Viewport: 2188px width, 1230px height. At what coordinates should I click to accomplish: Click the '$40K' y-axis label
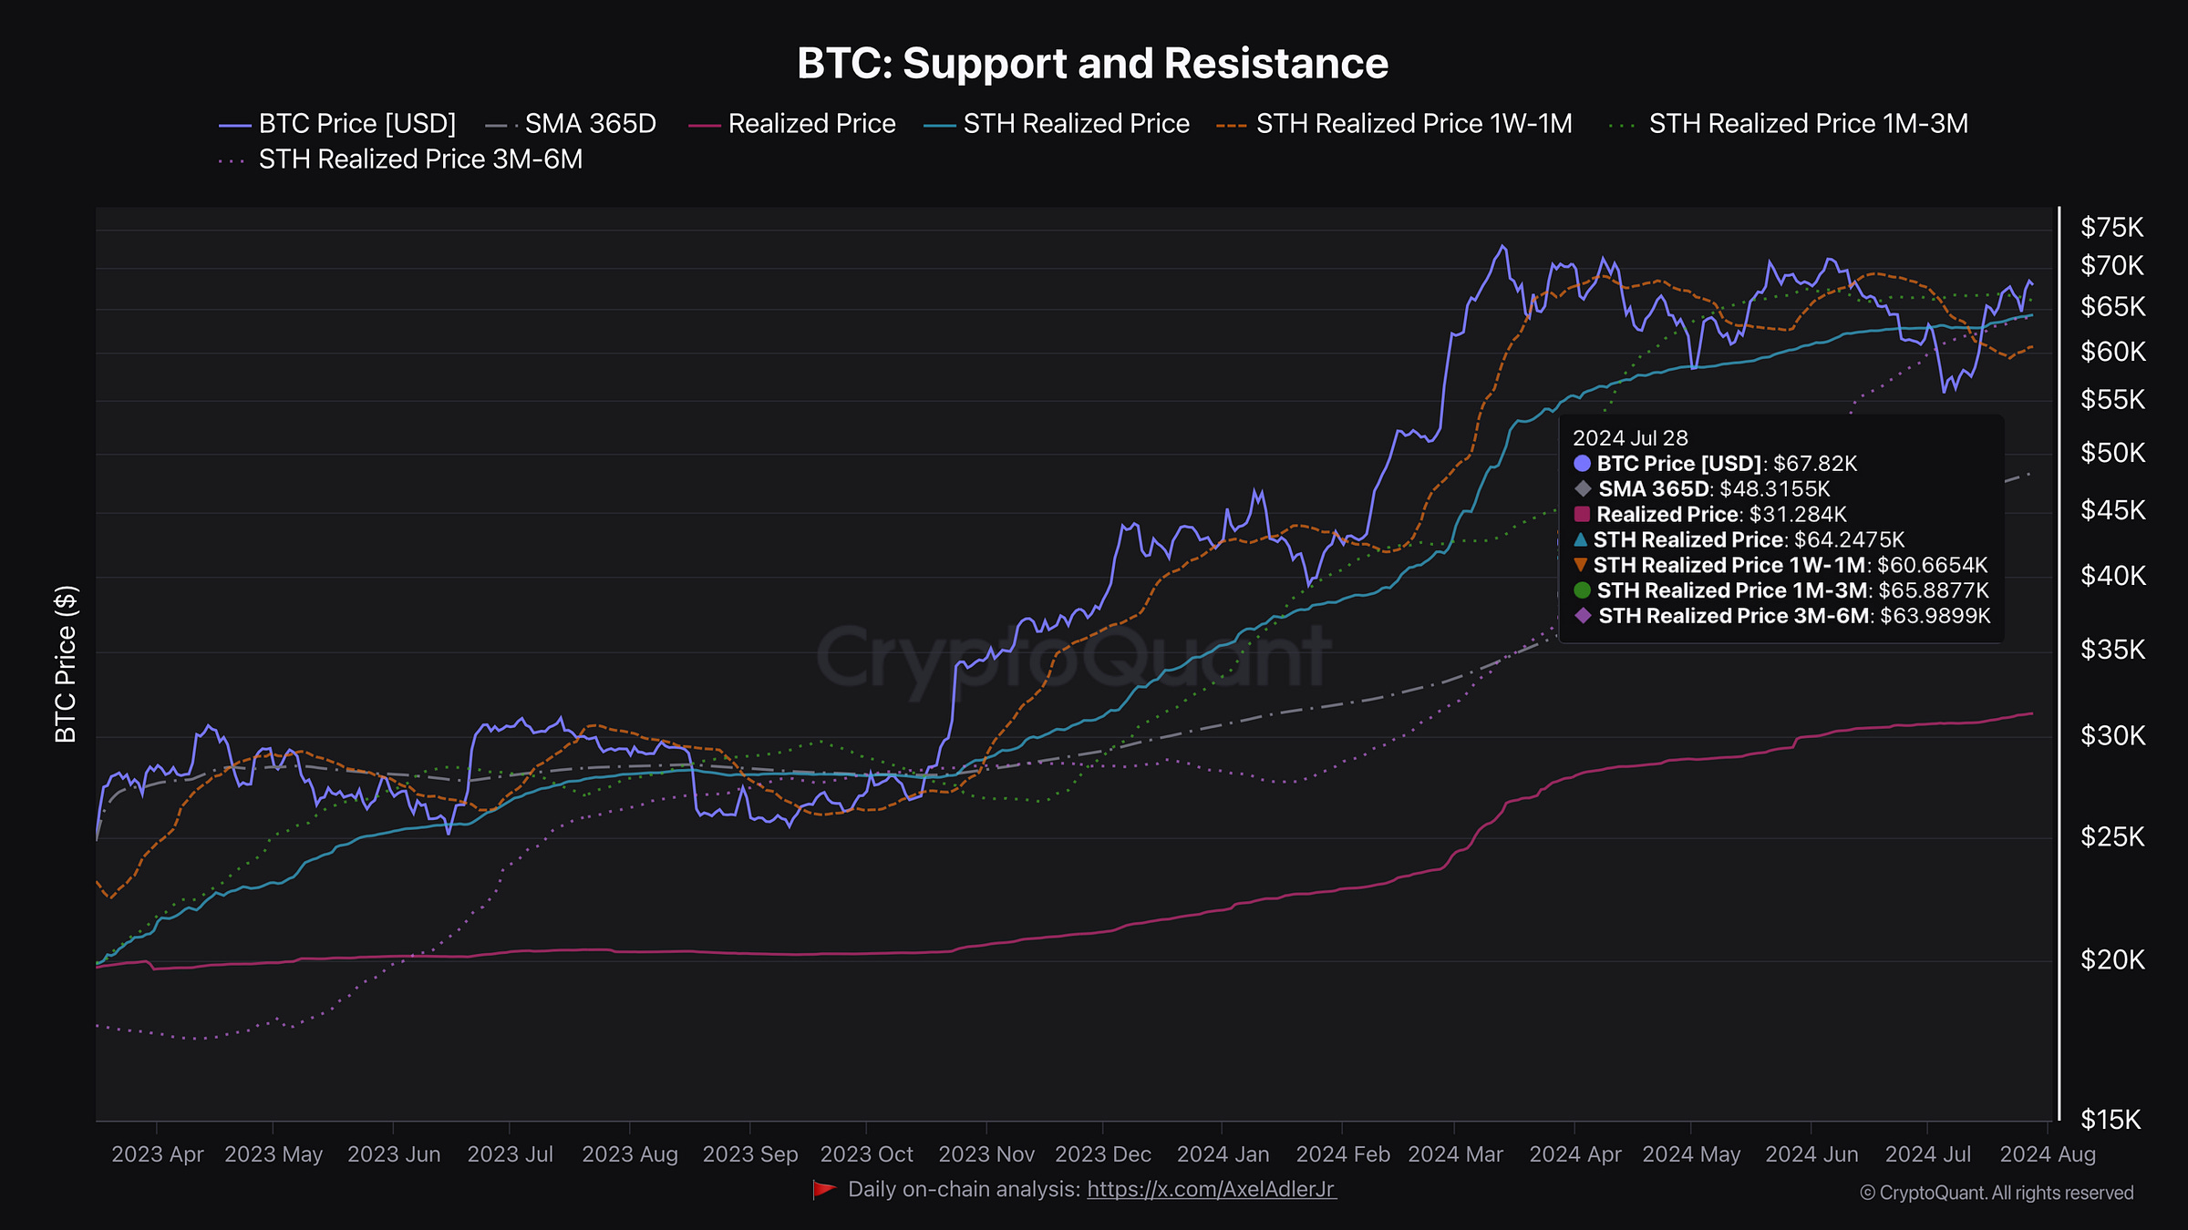(2112, 576)
